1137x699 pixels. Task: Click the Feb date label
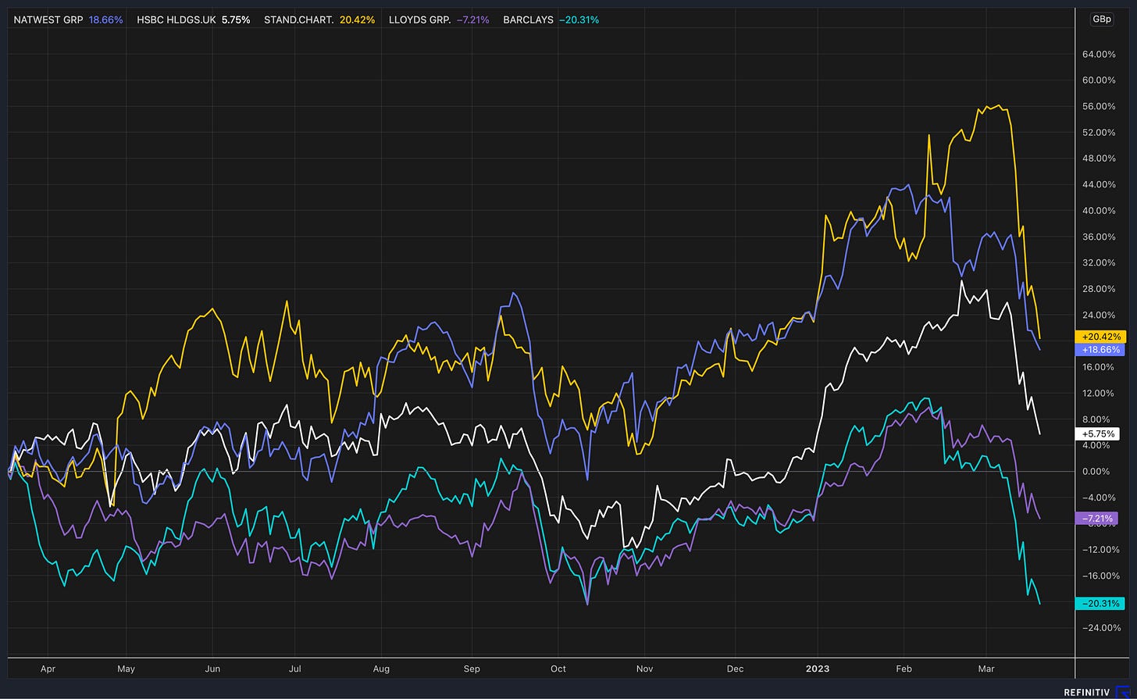pos(904,669)
